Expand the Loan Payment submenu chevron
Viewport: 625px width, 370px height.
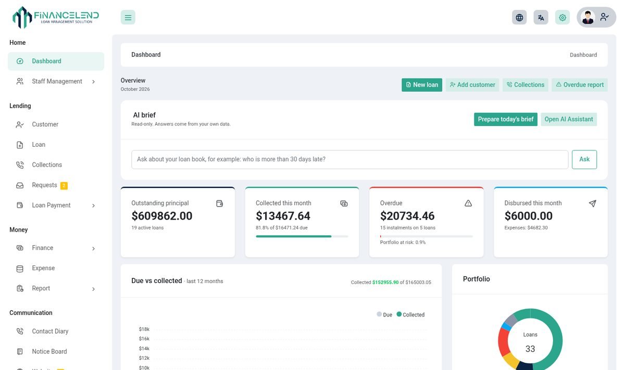coord(93,206)
